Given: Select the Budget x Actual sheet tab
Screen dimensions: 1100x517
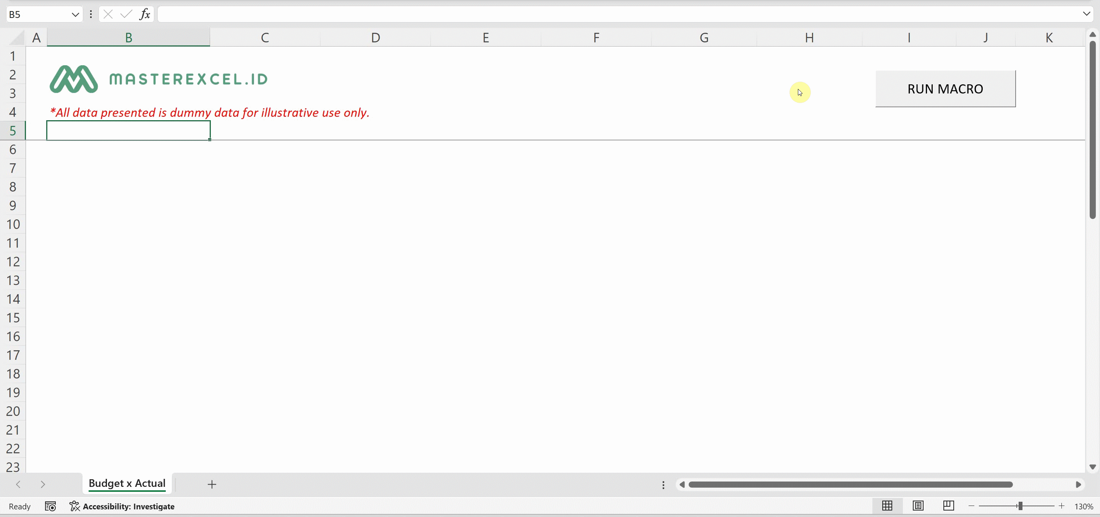Looking at the screenshot, I should click(127, 483).
